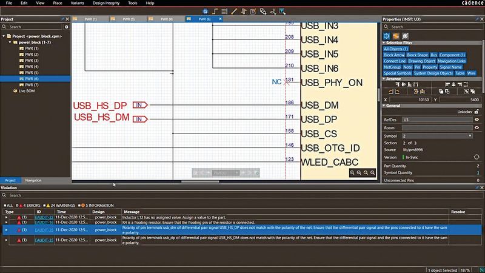Image resolution: width=485 pixels, height=273 pixels.
Task: Collapse the Selection Filter section
Action: pos(384,42)
